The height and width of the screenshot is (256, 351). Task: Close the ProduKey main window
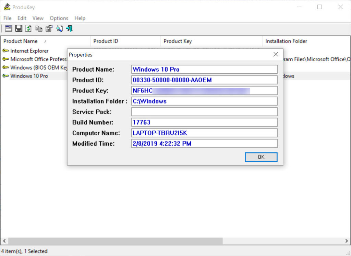340,7
